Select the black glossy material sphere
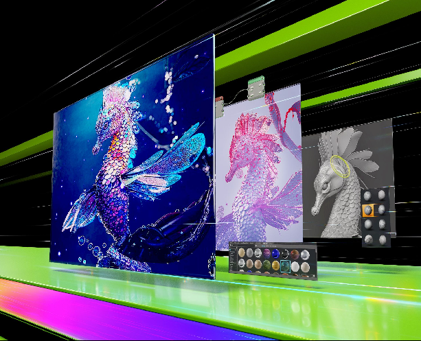Image resolution: width=421 pixels, height=341 pixels. tap(285, 254)
